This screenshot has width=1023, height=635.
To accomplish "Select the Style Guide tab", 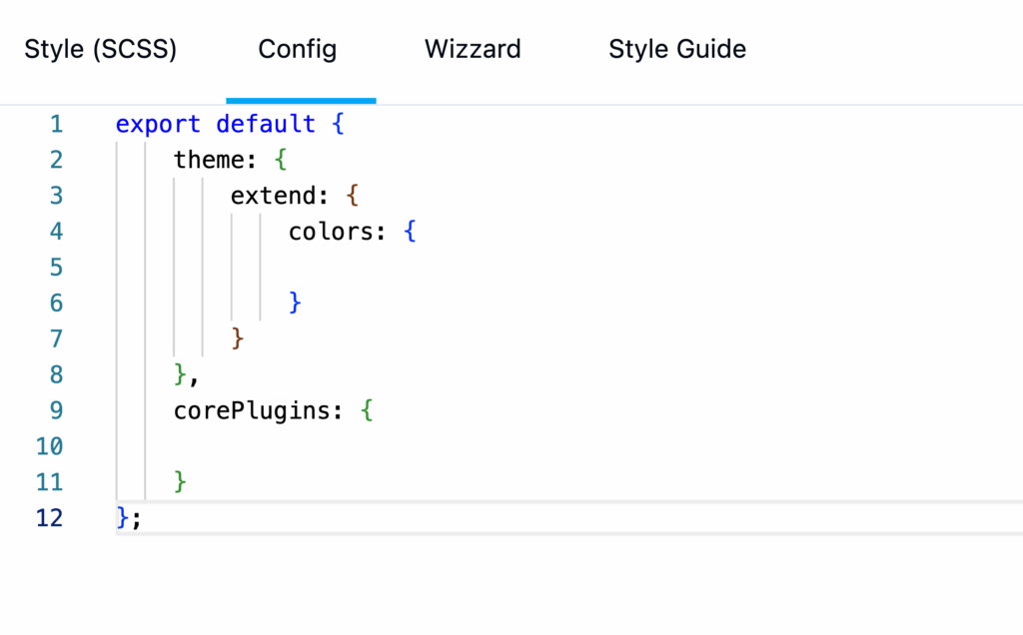I will (x=676, y=49).
